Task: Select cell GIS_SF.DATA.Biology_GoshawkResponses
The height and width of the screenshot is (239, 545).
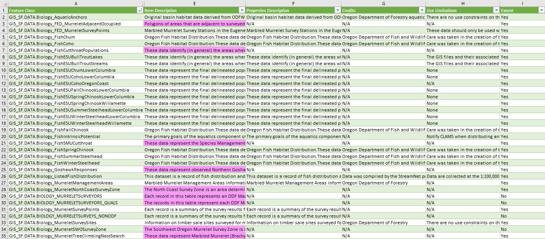Action: pos(75,170)
